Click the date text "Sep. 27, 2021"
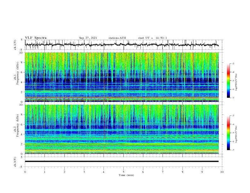Screen dimensions: 250x193 point(88,38)
